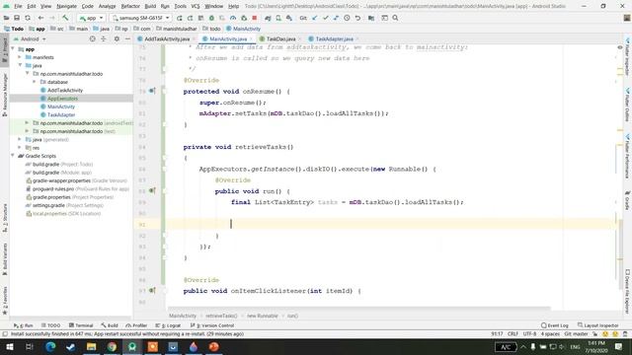Click the Profile app gauge icon

[233, 18]
